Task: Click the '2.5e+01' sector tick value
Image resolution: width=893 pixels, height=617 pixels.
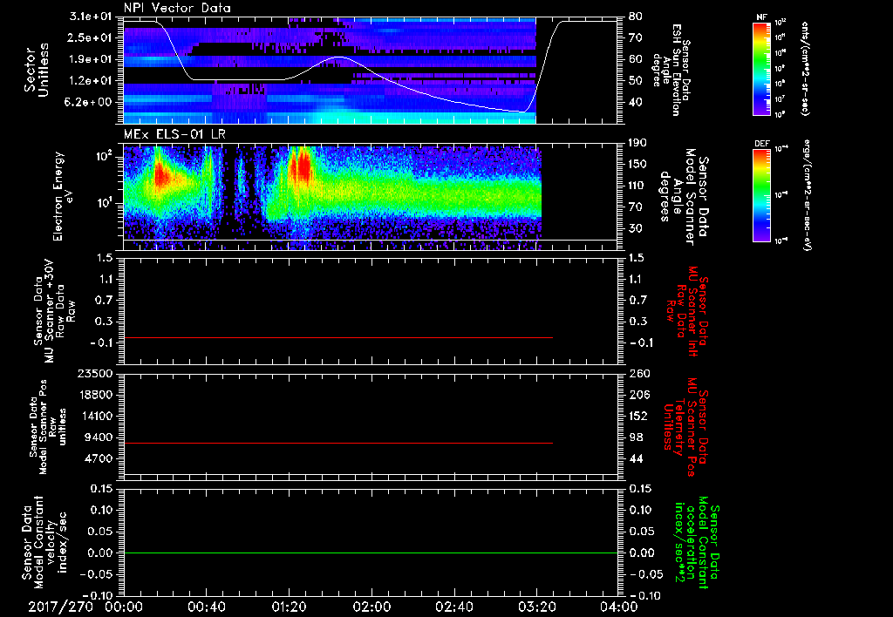Action: coord(91,37)
